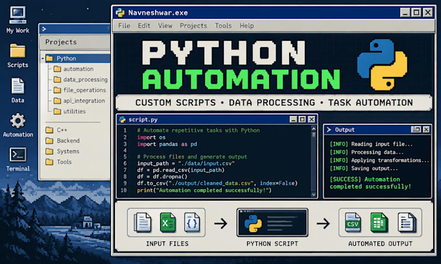The image size is (441, 264).
Task: Maximize the script.py window
Action: point(302,120)
